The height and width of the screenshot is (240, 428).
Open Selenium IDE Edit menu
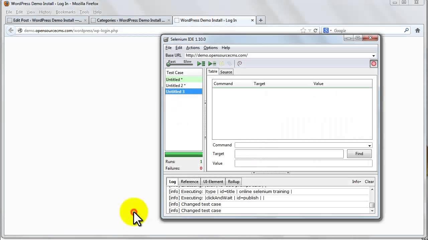pyautogui.click(x=179, y=48)
